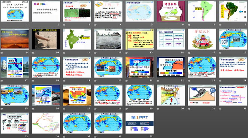Select slide 26 Beijing precipitation thumbnail

[x=46, y=95]
